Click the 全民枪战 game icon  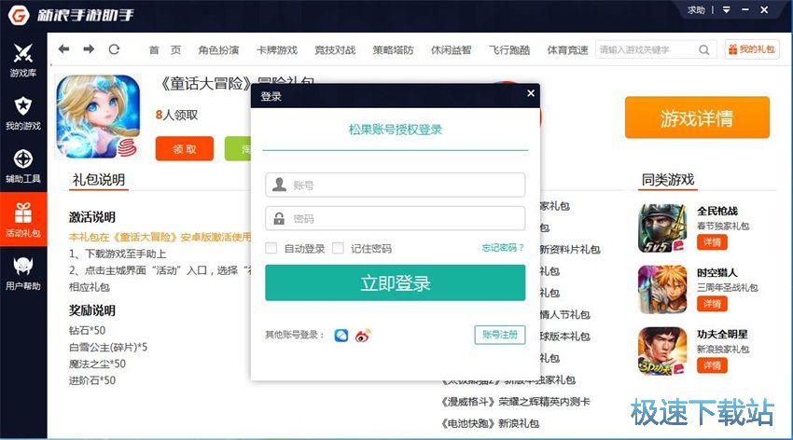pos(662,228)
